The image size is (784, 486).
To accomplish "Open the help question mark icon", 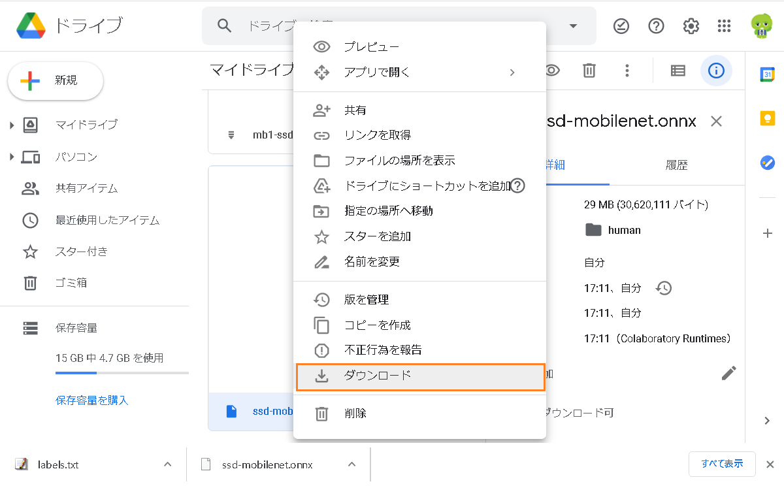I will click(656, 26).
